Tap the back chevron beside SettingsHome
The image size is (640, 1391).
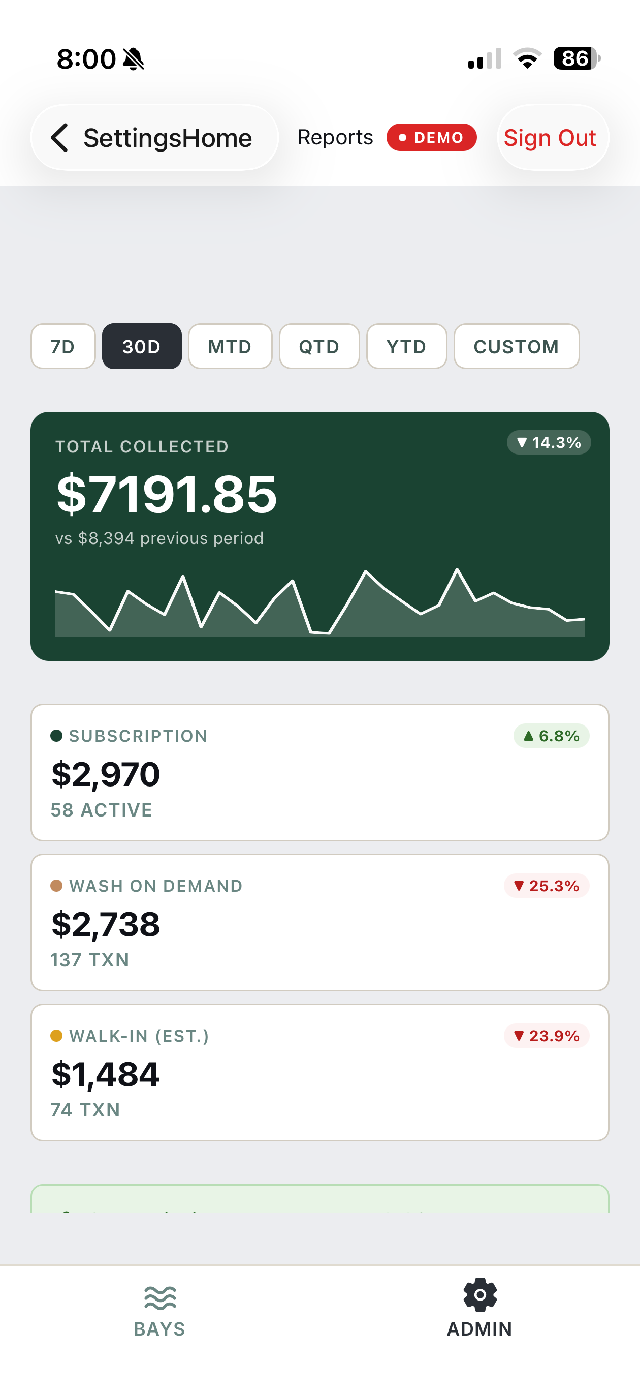pos(59,138)
